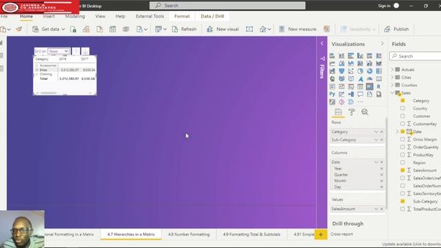Select the pie chart visual
Image resolution: width=441 pixels, height=248 pixels.
[360, 71]
